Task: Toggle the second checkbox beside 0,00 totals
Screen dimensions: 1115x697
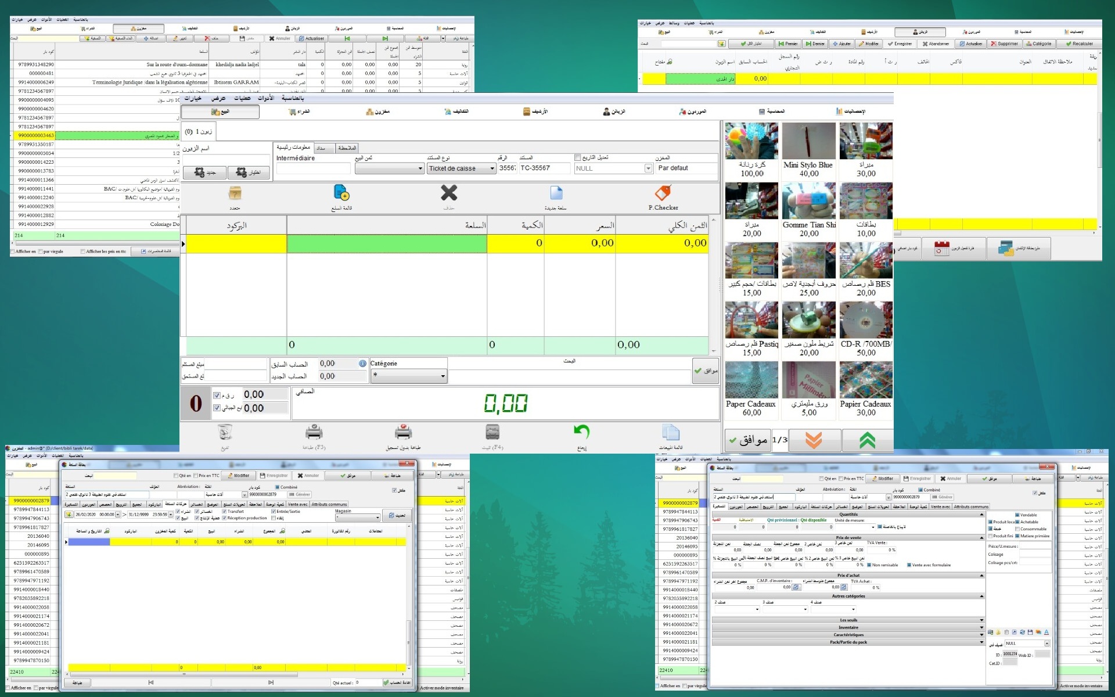Action: (x=217, y=408)
